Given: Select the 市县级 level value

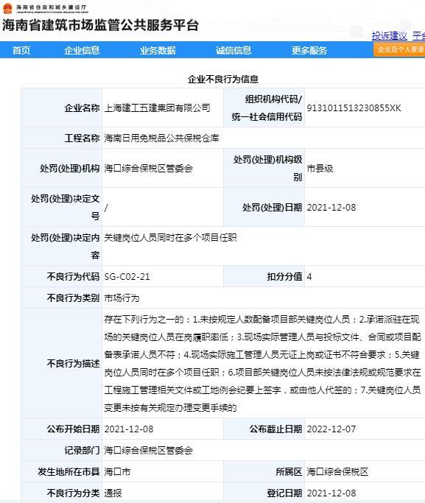Looking at the screenshot, I should click(x=320, y=168).
